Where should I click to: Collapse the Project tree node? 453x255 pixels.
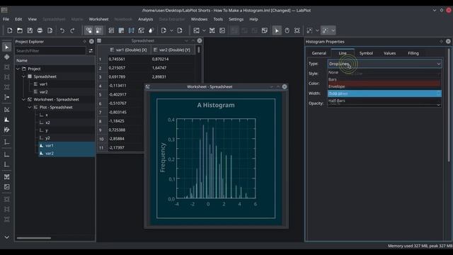(x=18, y=69)
